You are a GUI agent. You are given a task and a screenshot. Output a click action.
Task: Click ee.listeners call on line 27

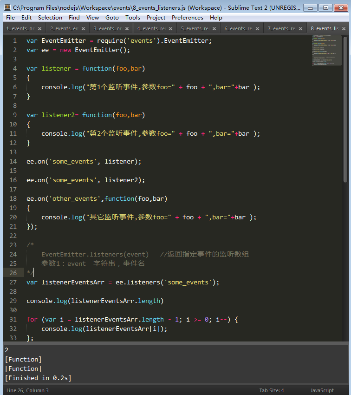pos(137,283)
